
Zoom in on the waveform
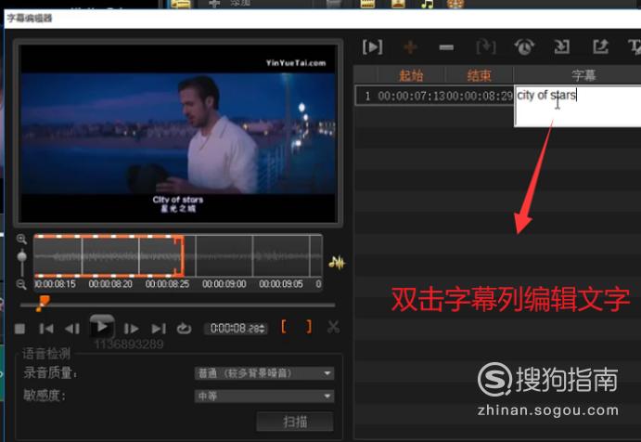coord(21,239)
